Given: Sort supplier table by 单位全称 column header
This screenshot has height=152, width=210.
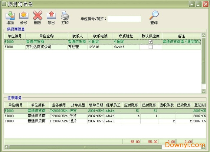Looking at the screenshot, I should 46,36.
